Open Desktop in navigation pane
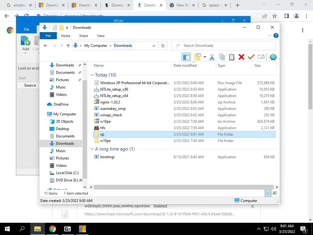 click(x=62, y=129)
